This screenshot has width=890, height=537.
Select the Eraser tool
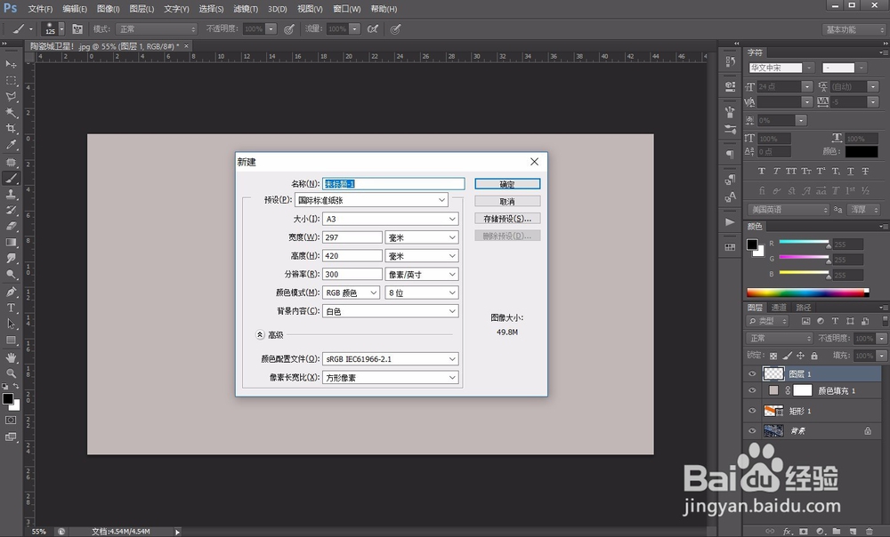click(11, 226)
